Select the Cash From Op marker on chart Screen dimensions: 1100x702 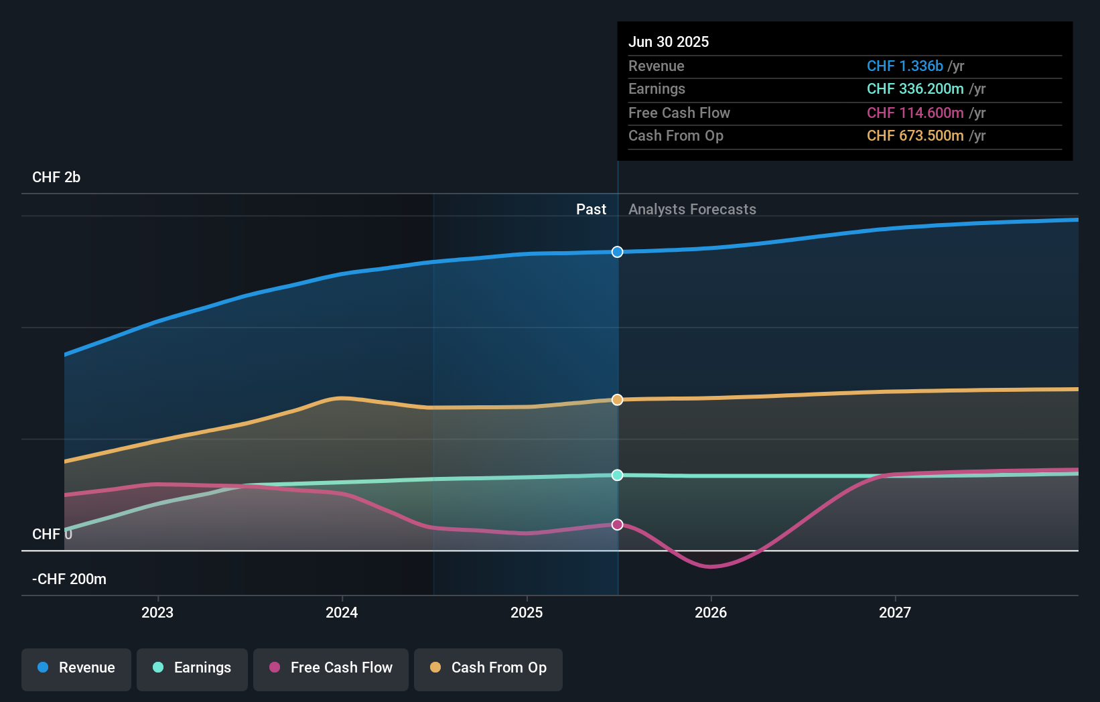click(617, 399)
